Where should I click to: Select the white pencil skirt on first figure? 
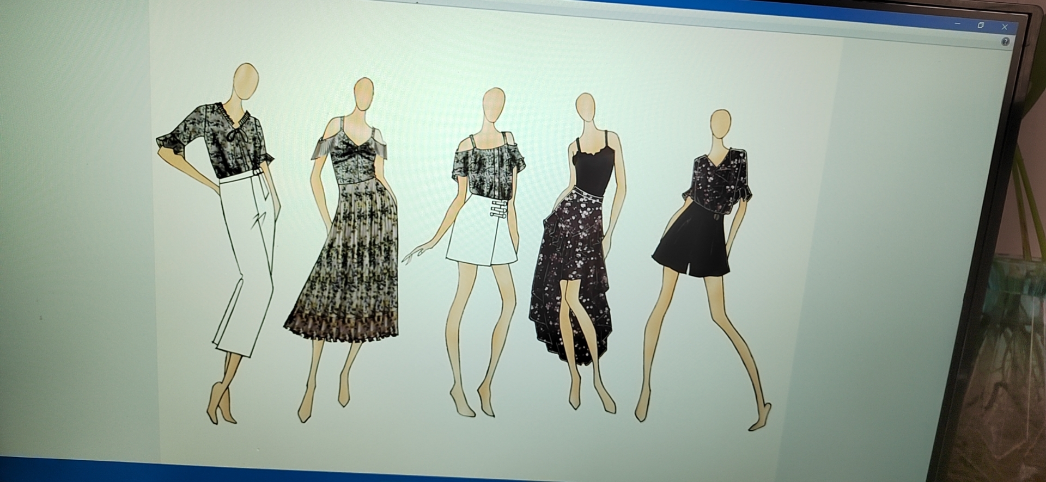click(245, 261)
